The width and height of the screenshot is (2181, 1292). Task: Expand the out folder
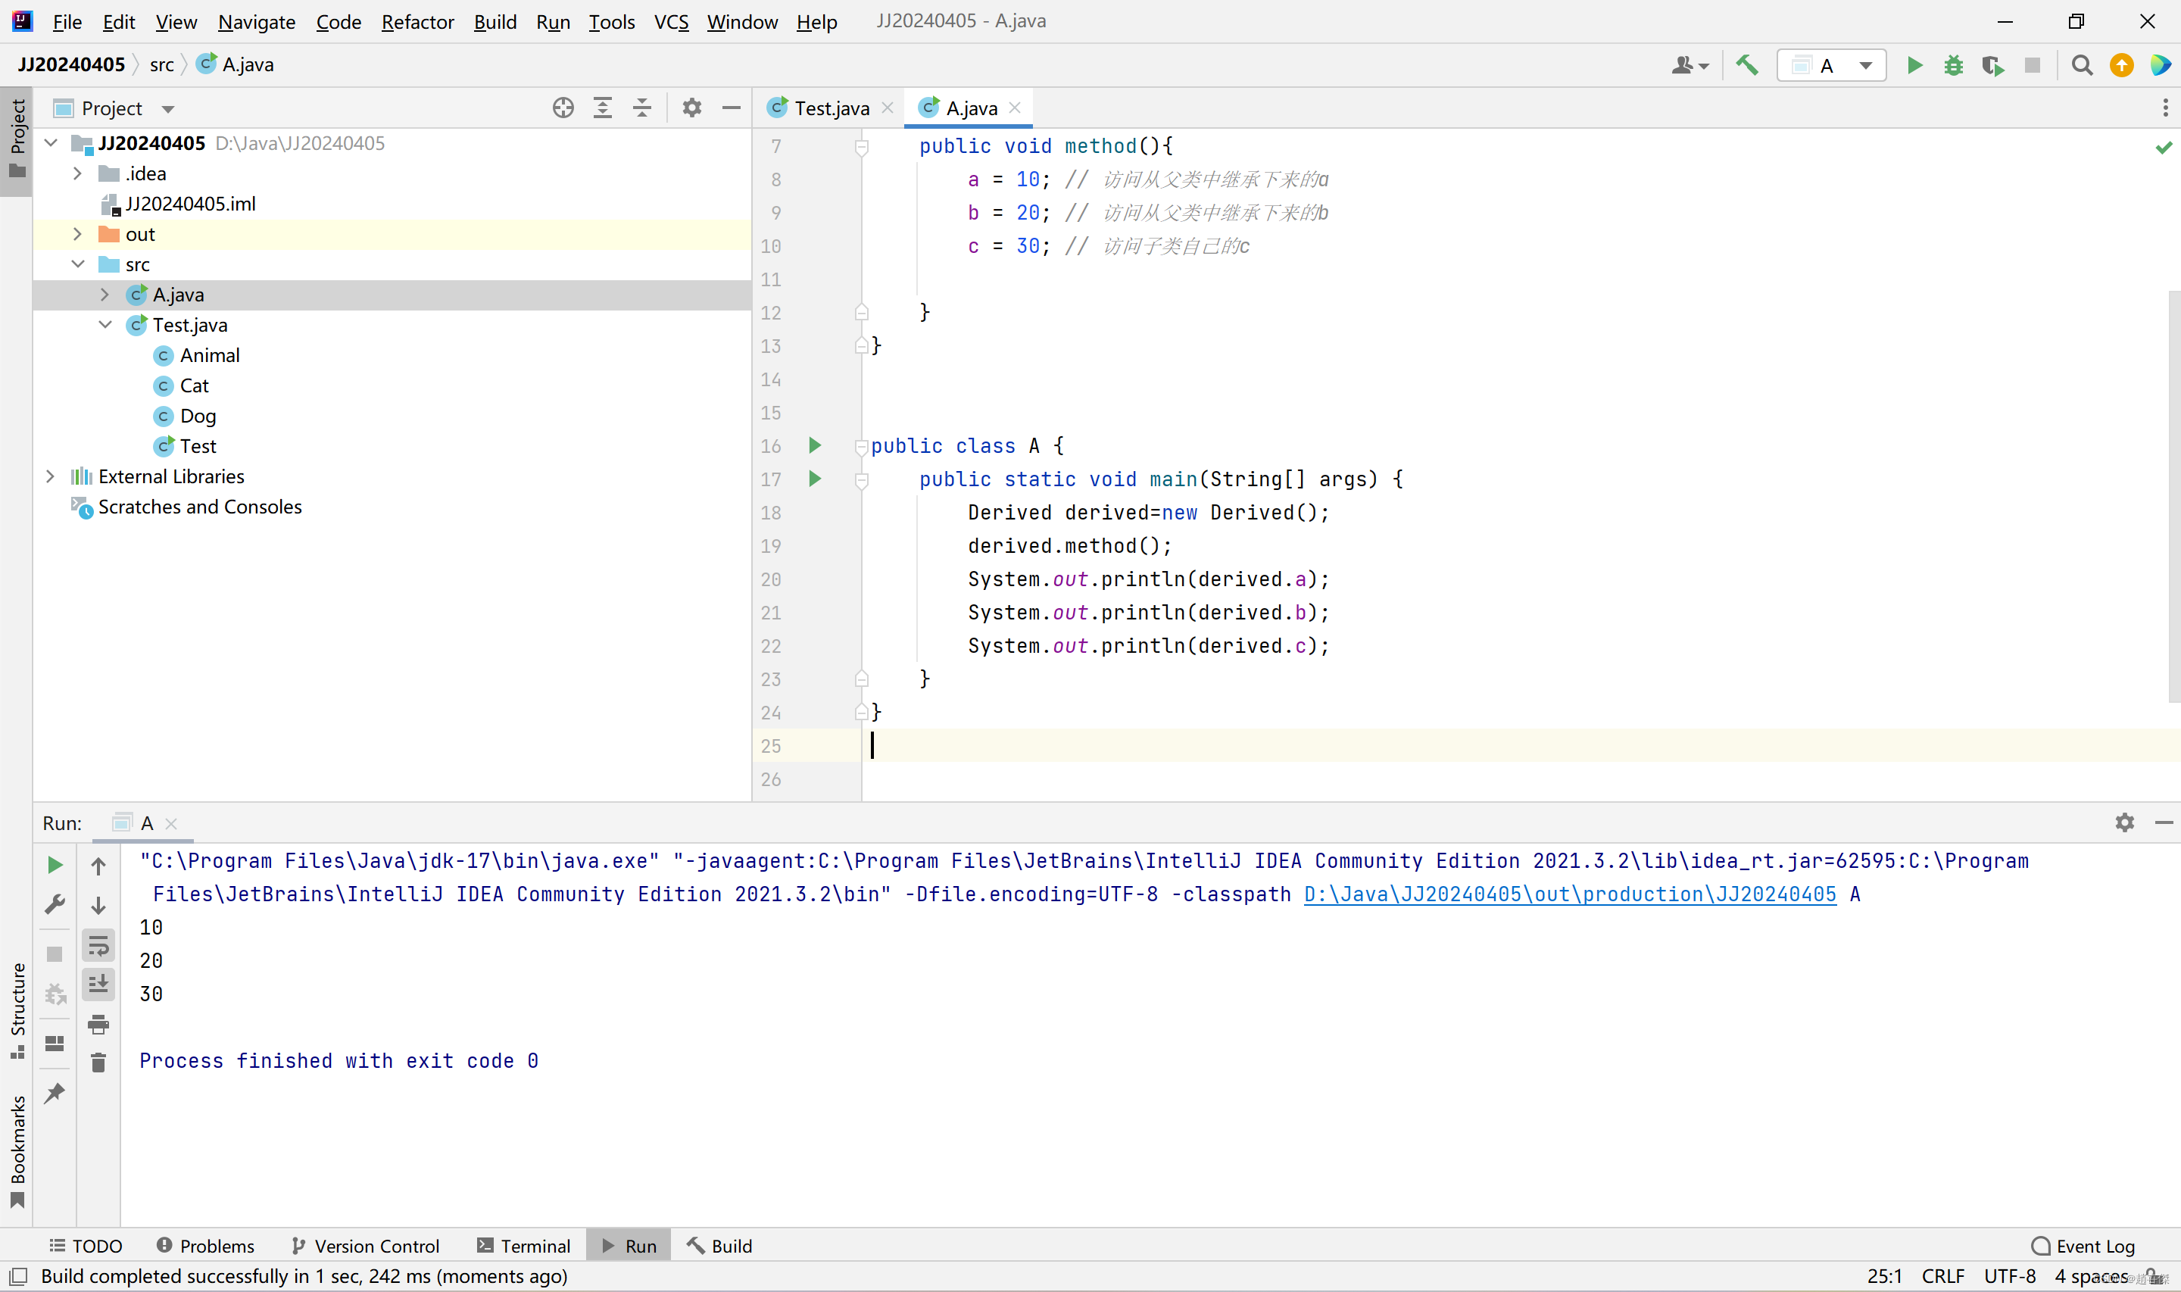[x=77, y=234]
